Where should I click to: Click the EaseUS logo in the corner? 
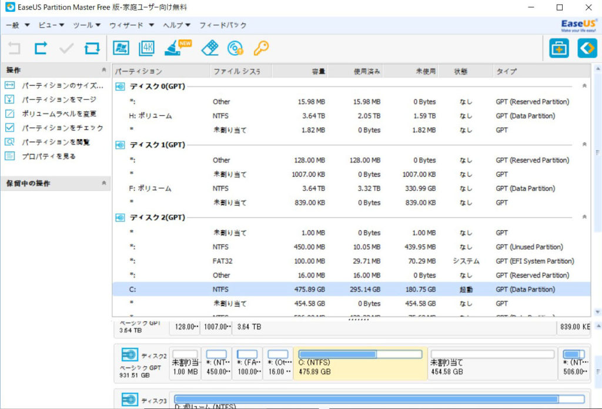pos(578,25)
